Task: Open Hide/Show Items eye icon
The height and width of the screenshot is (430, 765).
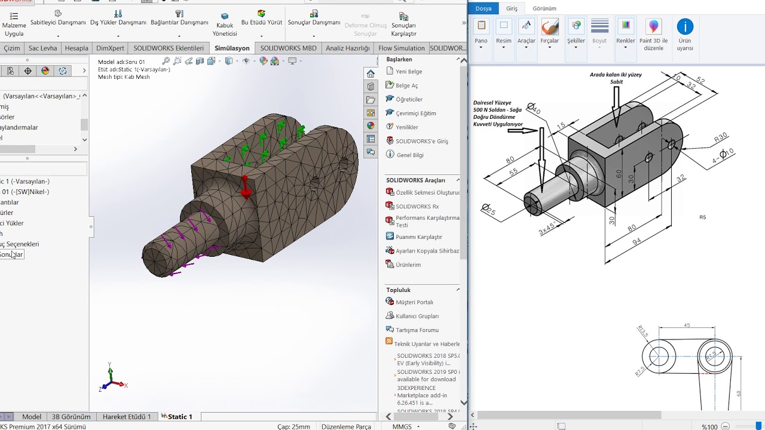Action: tap(246, 61)
